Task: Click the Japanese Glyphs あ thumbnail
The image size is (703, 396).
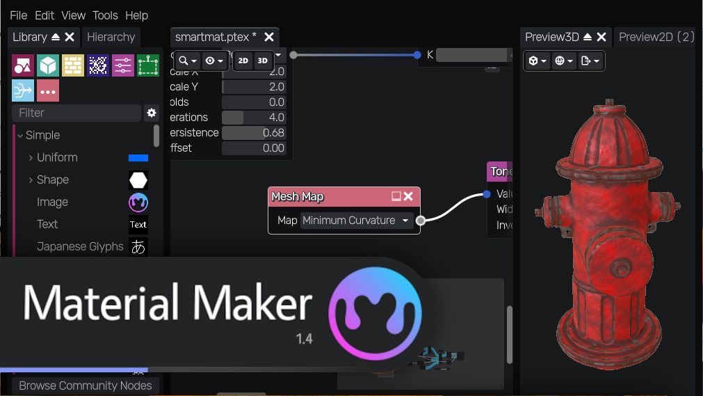Action: point(138,246)
